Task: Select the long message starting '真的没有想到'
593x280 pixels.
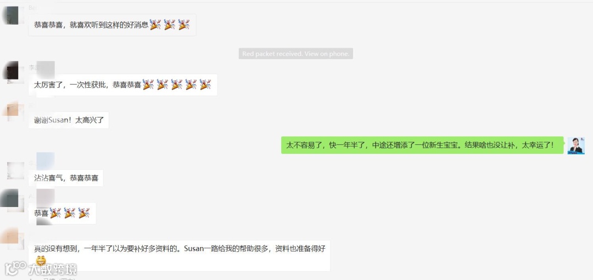Action: [x=179, y=255]
